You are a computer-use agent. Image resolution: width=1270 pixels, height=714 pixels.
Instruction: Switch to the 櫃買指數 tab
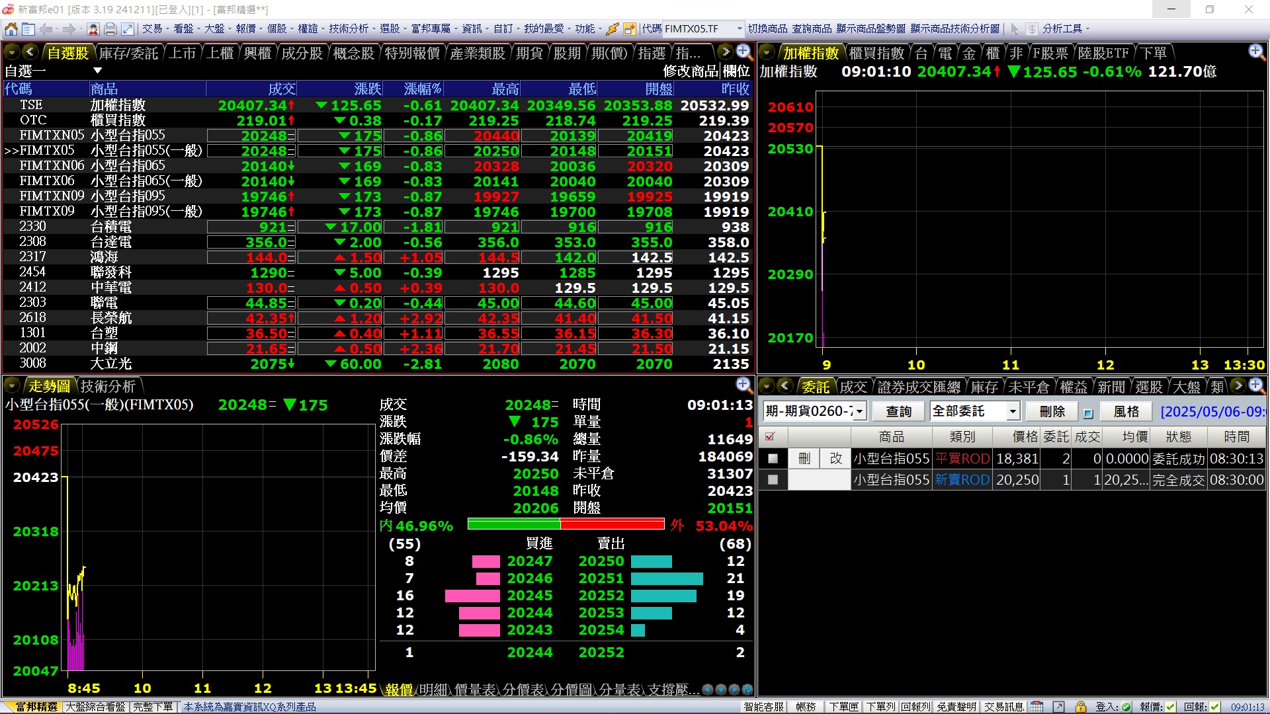click(876, 53)
